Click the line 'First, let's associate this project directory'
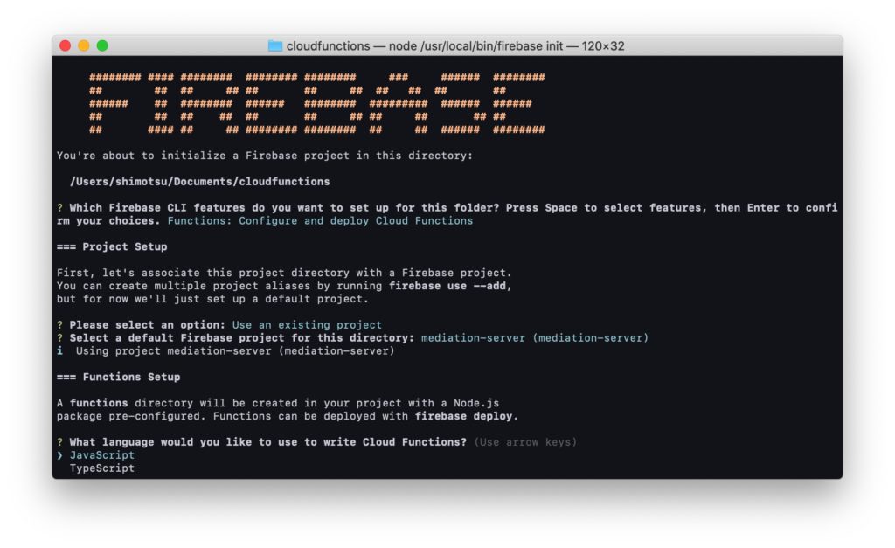The width and height of the screenshot is (895, 548). [284, 273]
